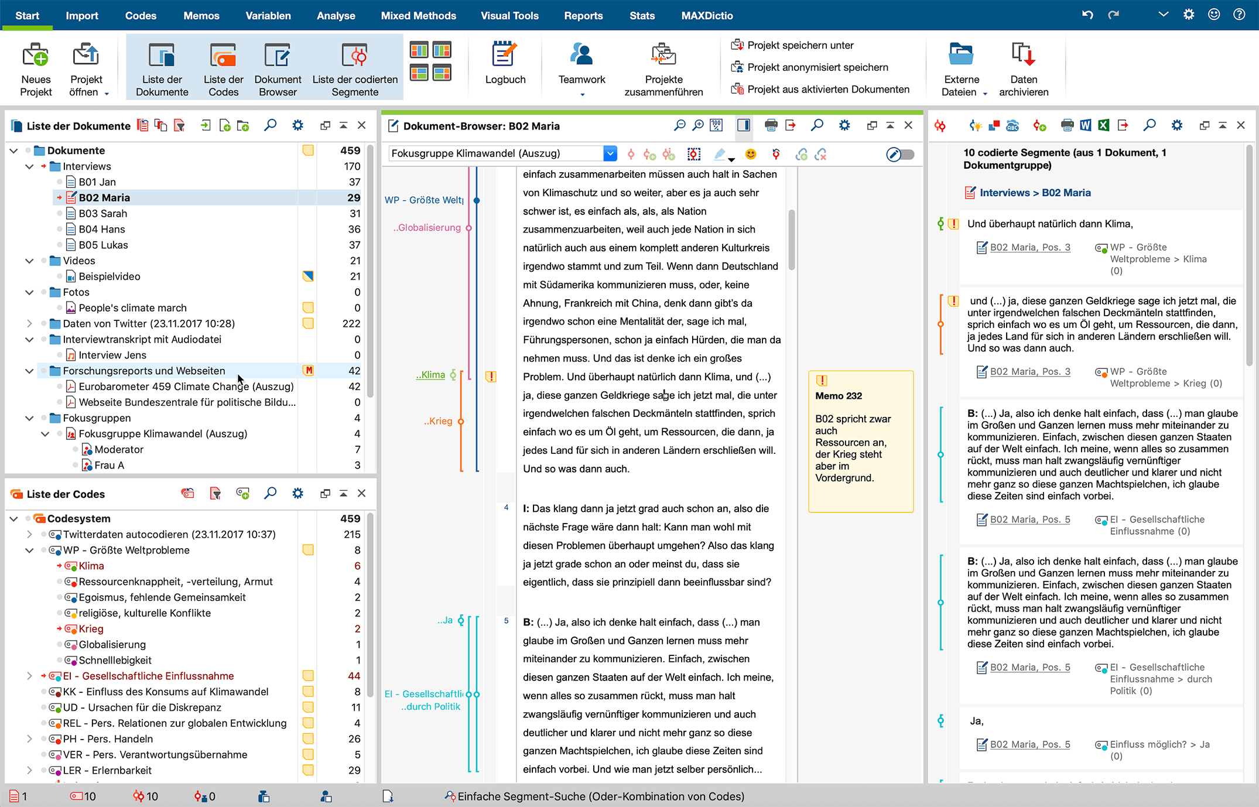Open the Memos tab
The image size is (1259, 807).
coord(201,16)
